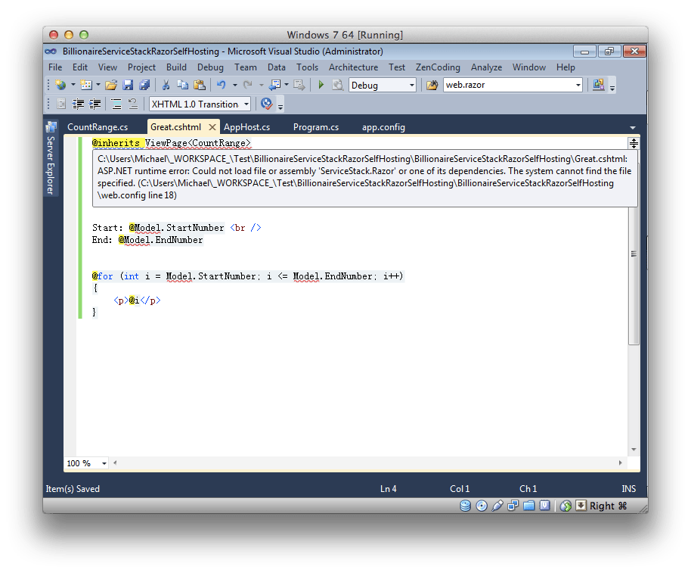This screenshot has width=691, height=573.
Task: Click the Check Page for Accessibility icon
Action: tap(266, 104)
